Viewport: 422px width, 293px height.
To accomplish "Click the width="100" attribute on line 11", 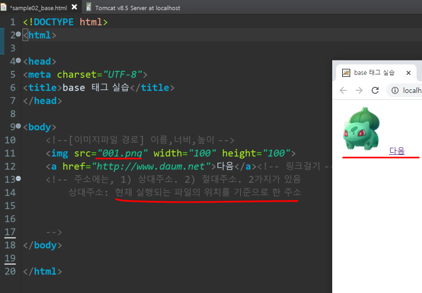I will [185, 153].
